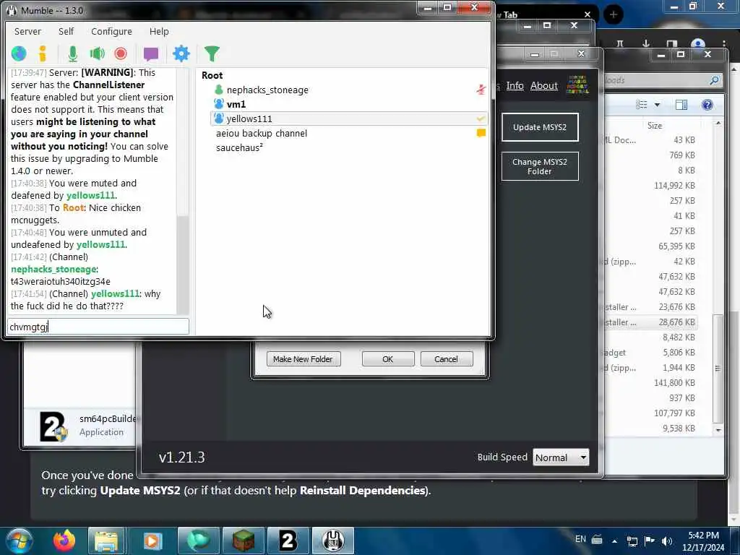Screen dimensions: 740x555
Task: Click the Size column header in Explorer
Action: click(655, 126)
